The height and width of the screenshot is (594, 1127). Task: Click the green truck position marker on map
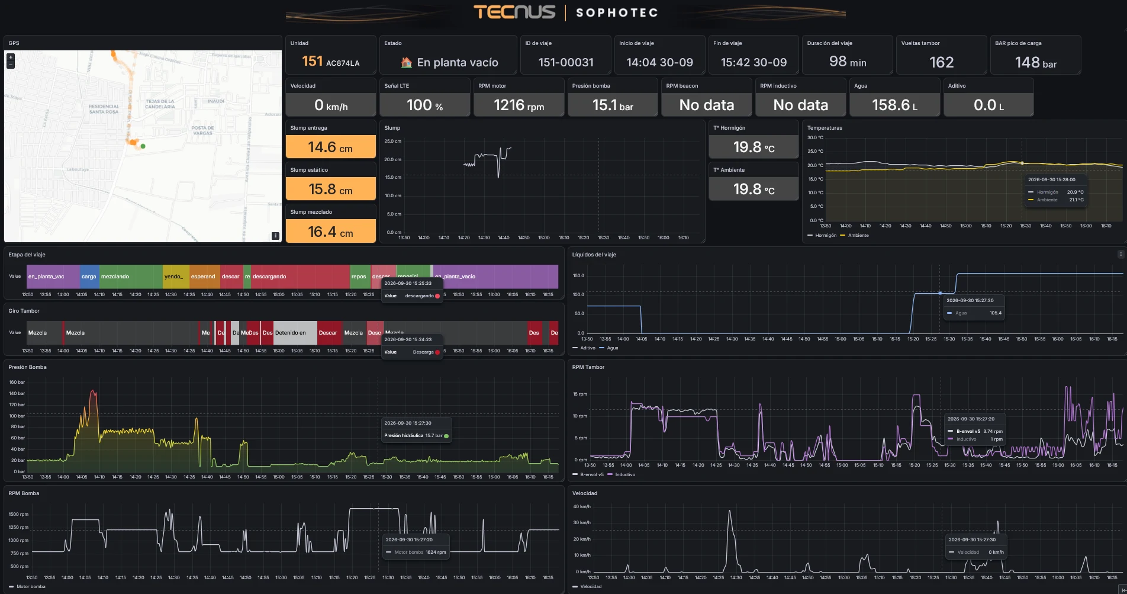pos(143,146)
